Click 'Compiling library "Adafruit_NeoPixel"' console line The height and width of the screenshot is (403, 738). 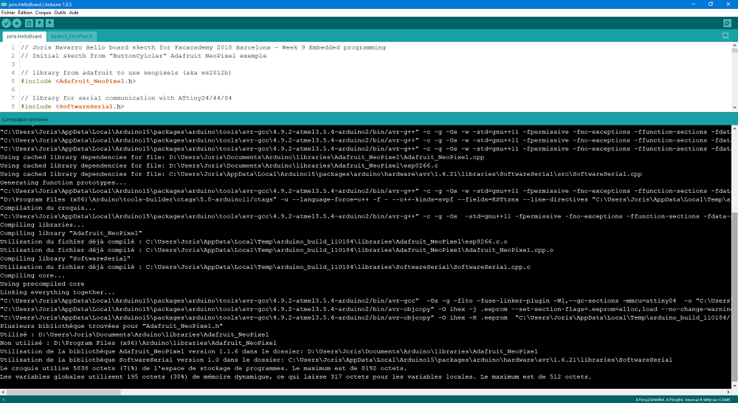(x=71, y=233)
